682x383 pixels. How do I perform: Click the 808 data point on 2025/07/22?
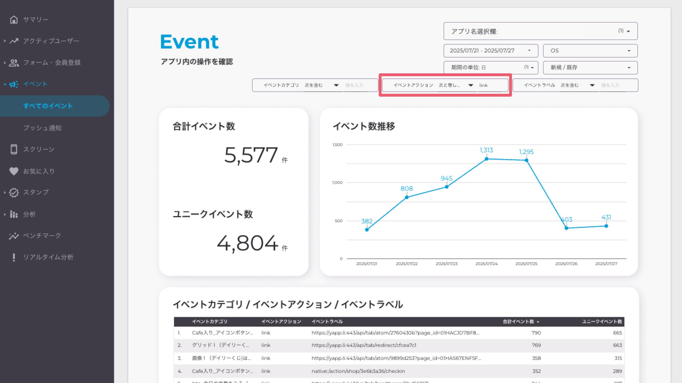pyautogui.click(x=407, y=197)
